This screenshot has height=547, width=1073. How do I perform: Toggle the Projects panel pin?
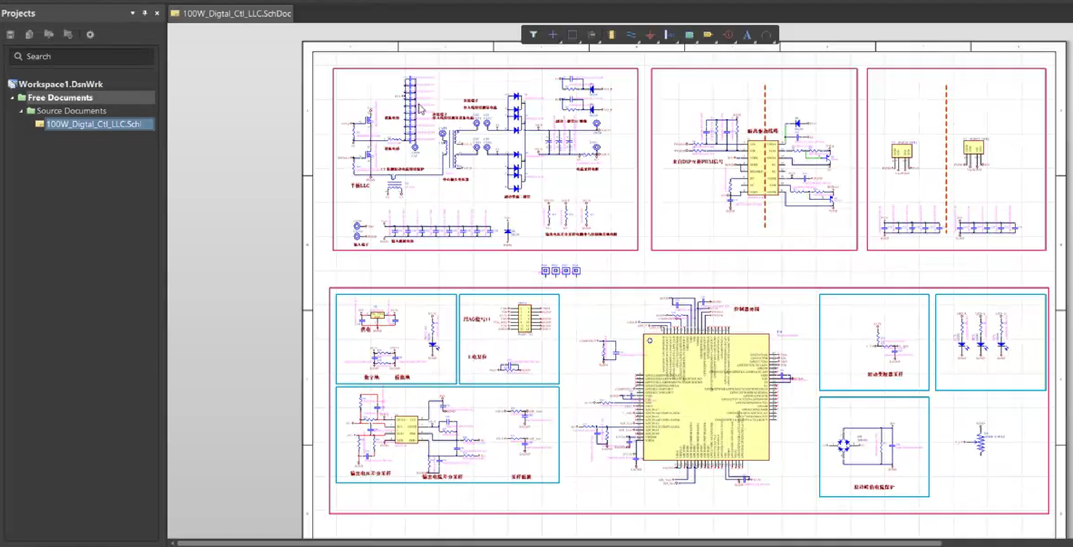(x=145, y=13)
